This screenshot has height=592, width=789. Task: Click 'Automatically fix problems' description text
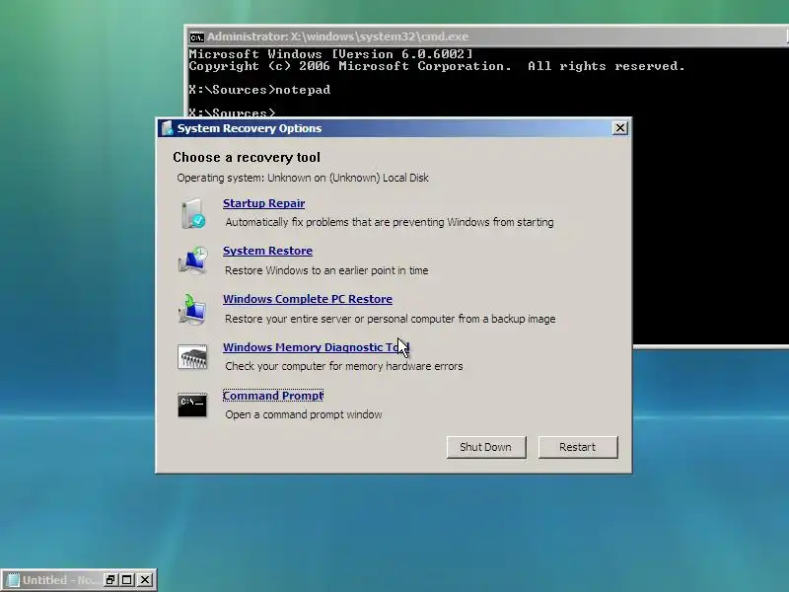390,222
